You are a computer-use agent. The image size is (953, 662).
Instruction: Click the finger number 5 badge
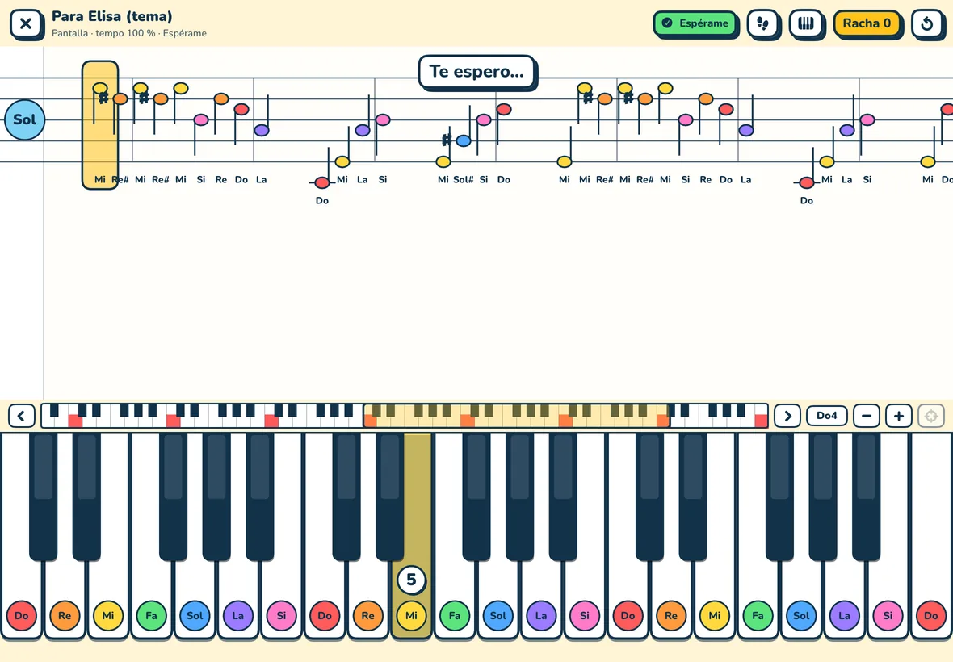(411, 580)
